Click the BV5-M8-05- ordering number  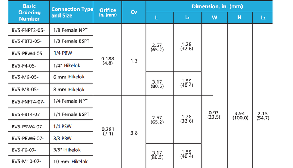coord(25,90)
